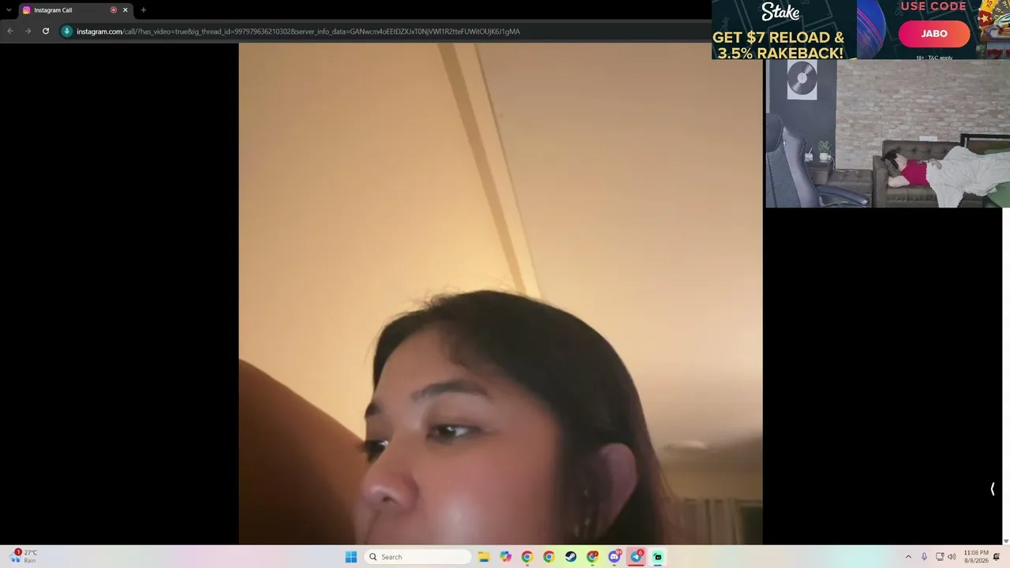Open the Chrome icon directly left of Steam
The height and width of the screenshot is (568, 1010).
pyautogui.click(x=549, y=557)
